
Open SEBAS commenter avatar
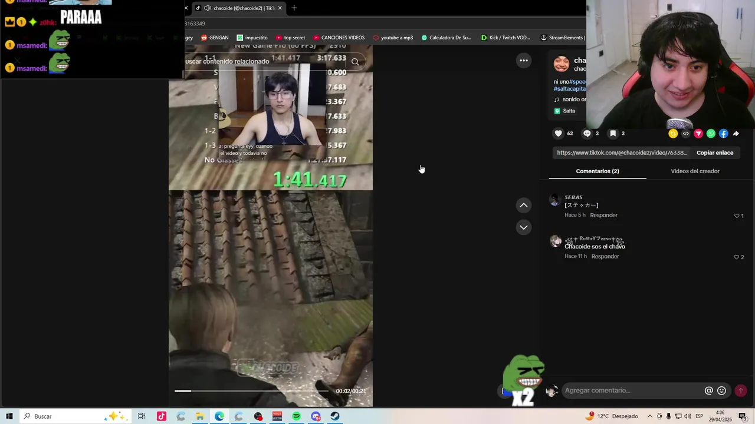pos(554,200)
